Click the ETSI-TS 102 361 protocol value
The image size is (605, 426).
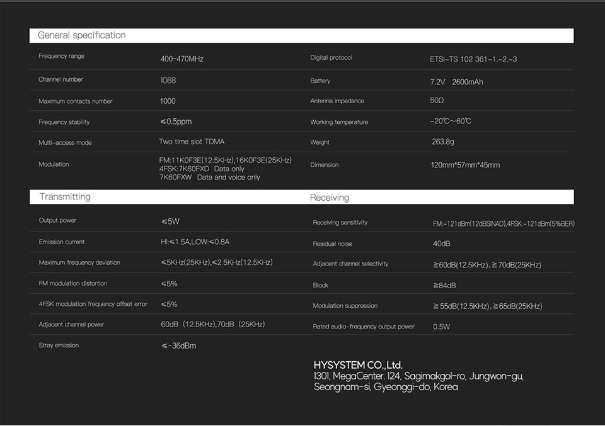coord(469,60)
